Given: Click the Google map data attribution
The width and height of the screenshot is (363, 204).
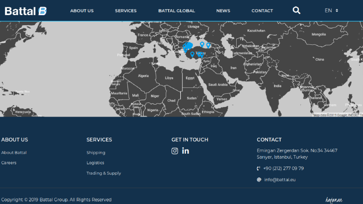Looking at the screenshot, I should [x=336, y=115].
